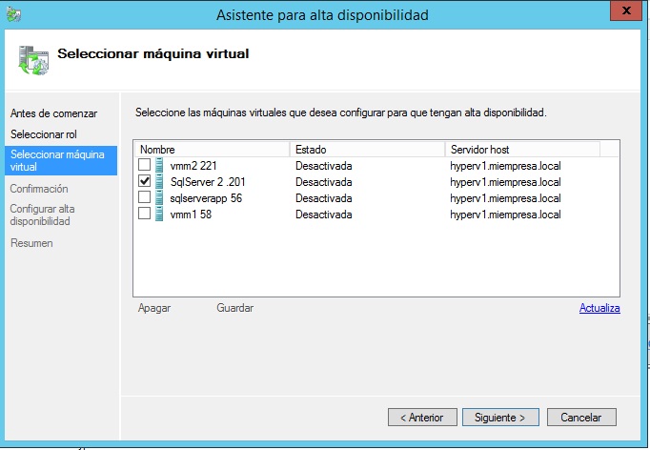Screen dimensions: 650x450
Task: Click the wizard icon in title bar
Action: 12,13
